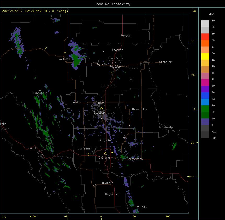Click the light gray 70-80 dBZ swatch
The image size is (225, 220).
(x=205, y=24)
